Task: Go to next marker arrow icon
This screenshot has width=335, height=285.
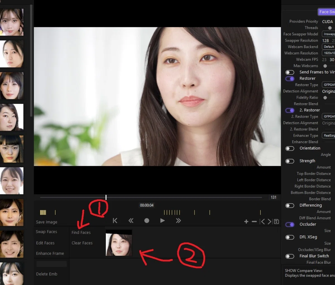Action: [x=269, y=222]
